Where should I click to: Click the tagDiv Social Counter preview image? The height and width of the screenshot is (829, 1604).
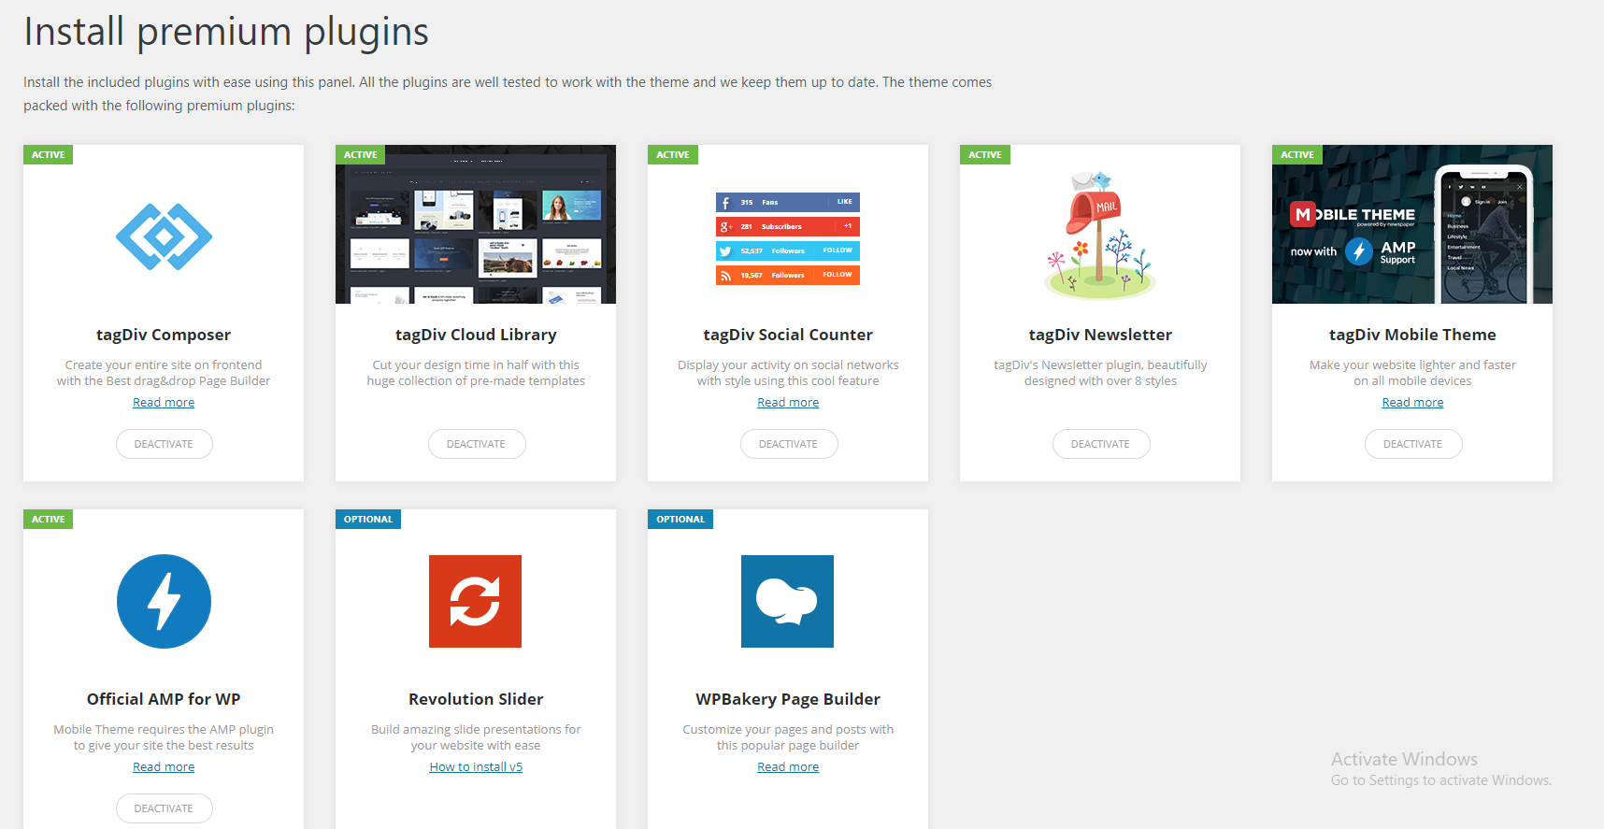tap(788, 238)
